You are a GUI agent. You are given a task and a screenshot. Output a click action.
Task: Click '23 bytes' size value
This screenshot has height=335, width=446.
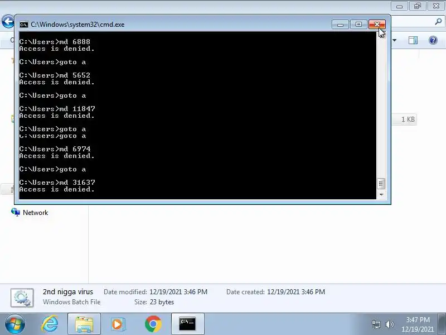point(162,302)
